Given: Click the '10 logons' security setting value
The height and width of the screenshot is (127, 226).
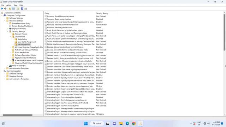Looking at the screenshot, I should [x=100, y=114].
